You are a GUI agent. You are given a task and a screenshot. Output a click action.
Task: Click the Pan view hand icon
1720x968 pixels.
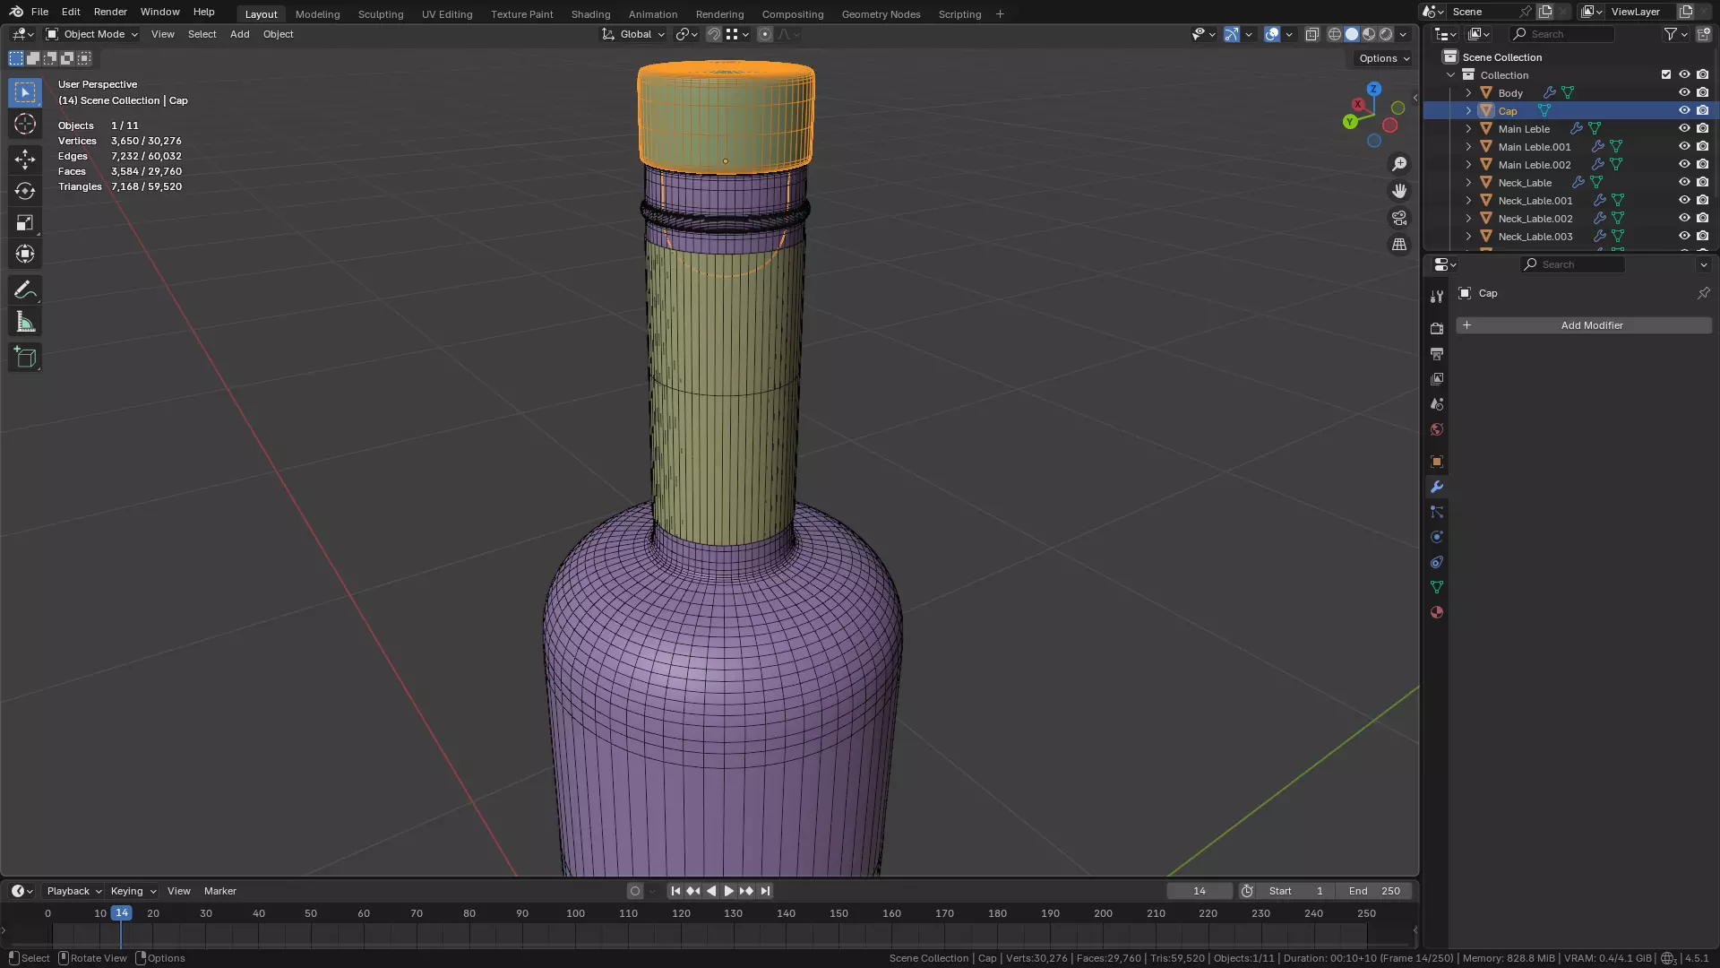(1399, 191)
